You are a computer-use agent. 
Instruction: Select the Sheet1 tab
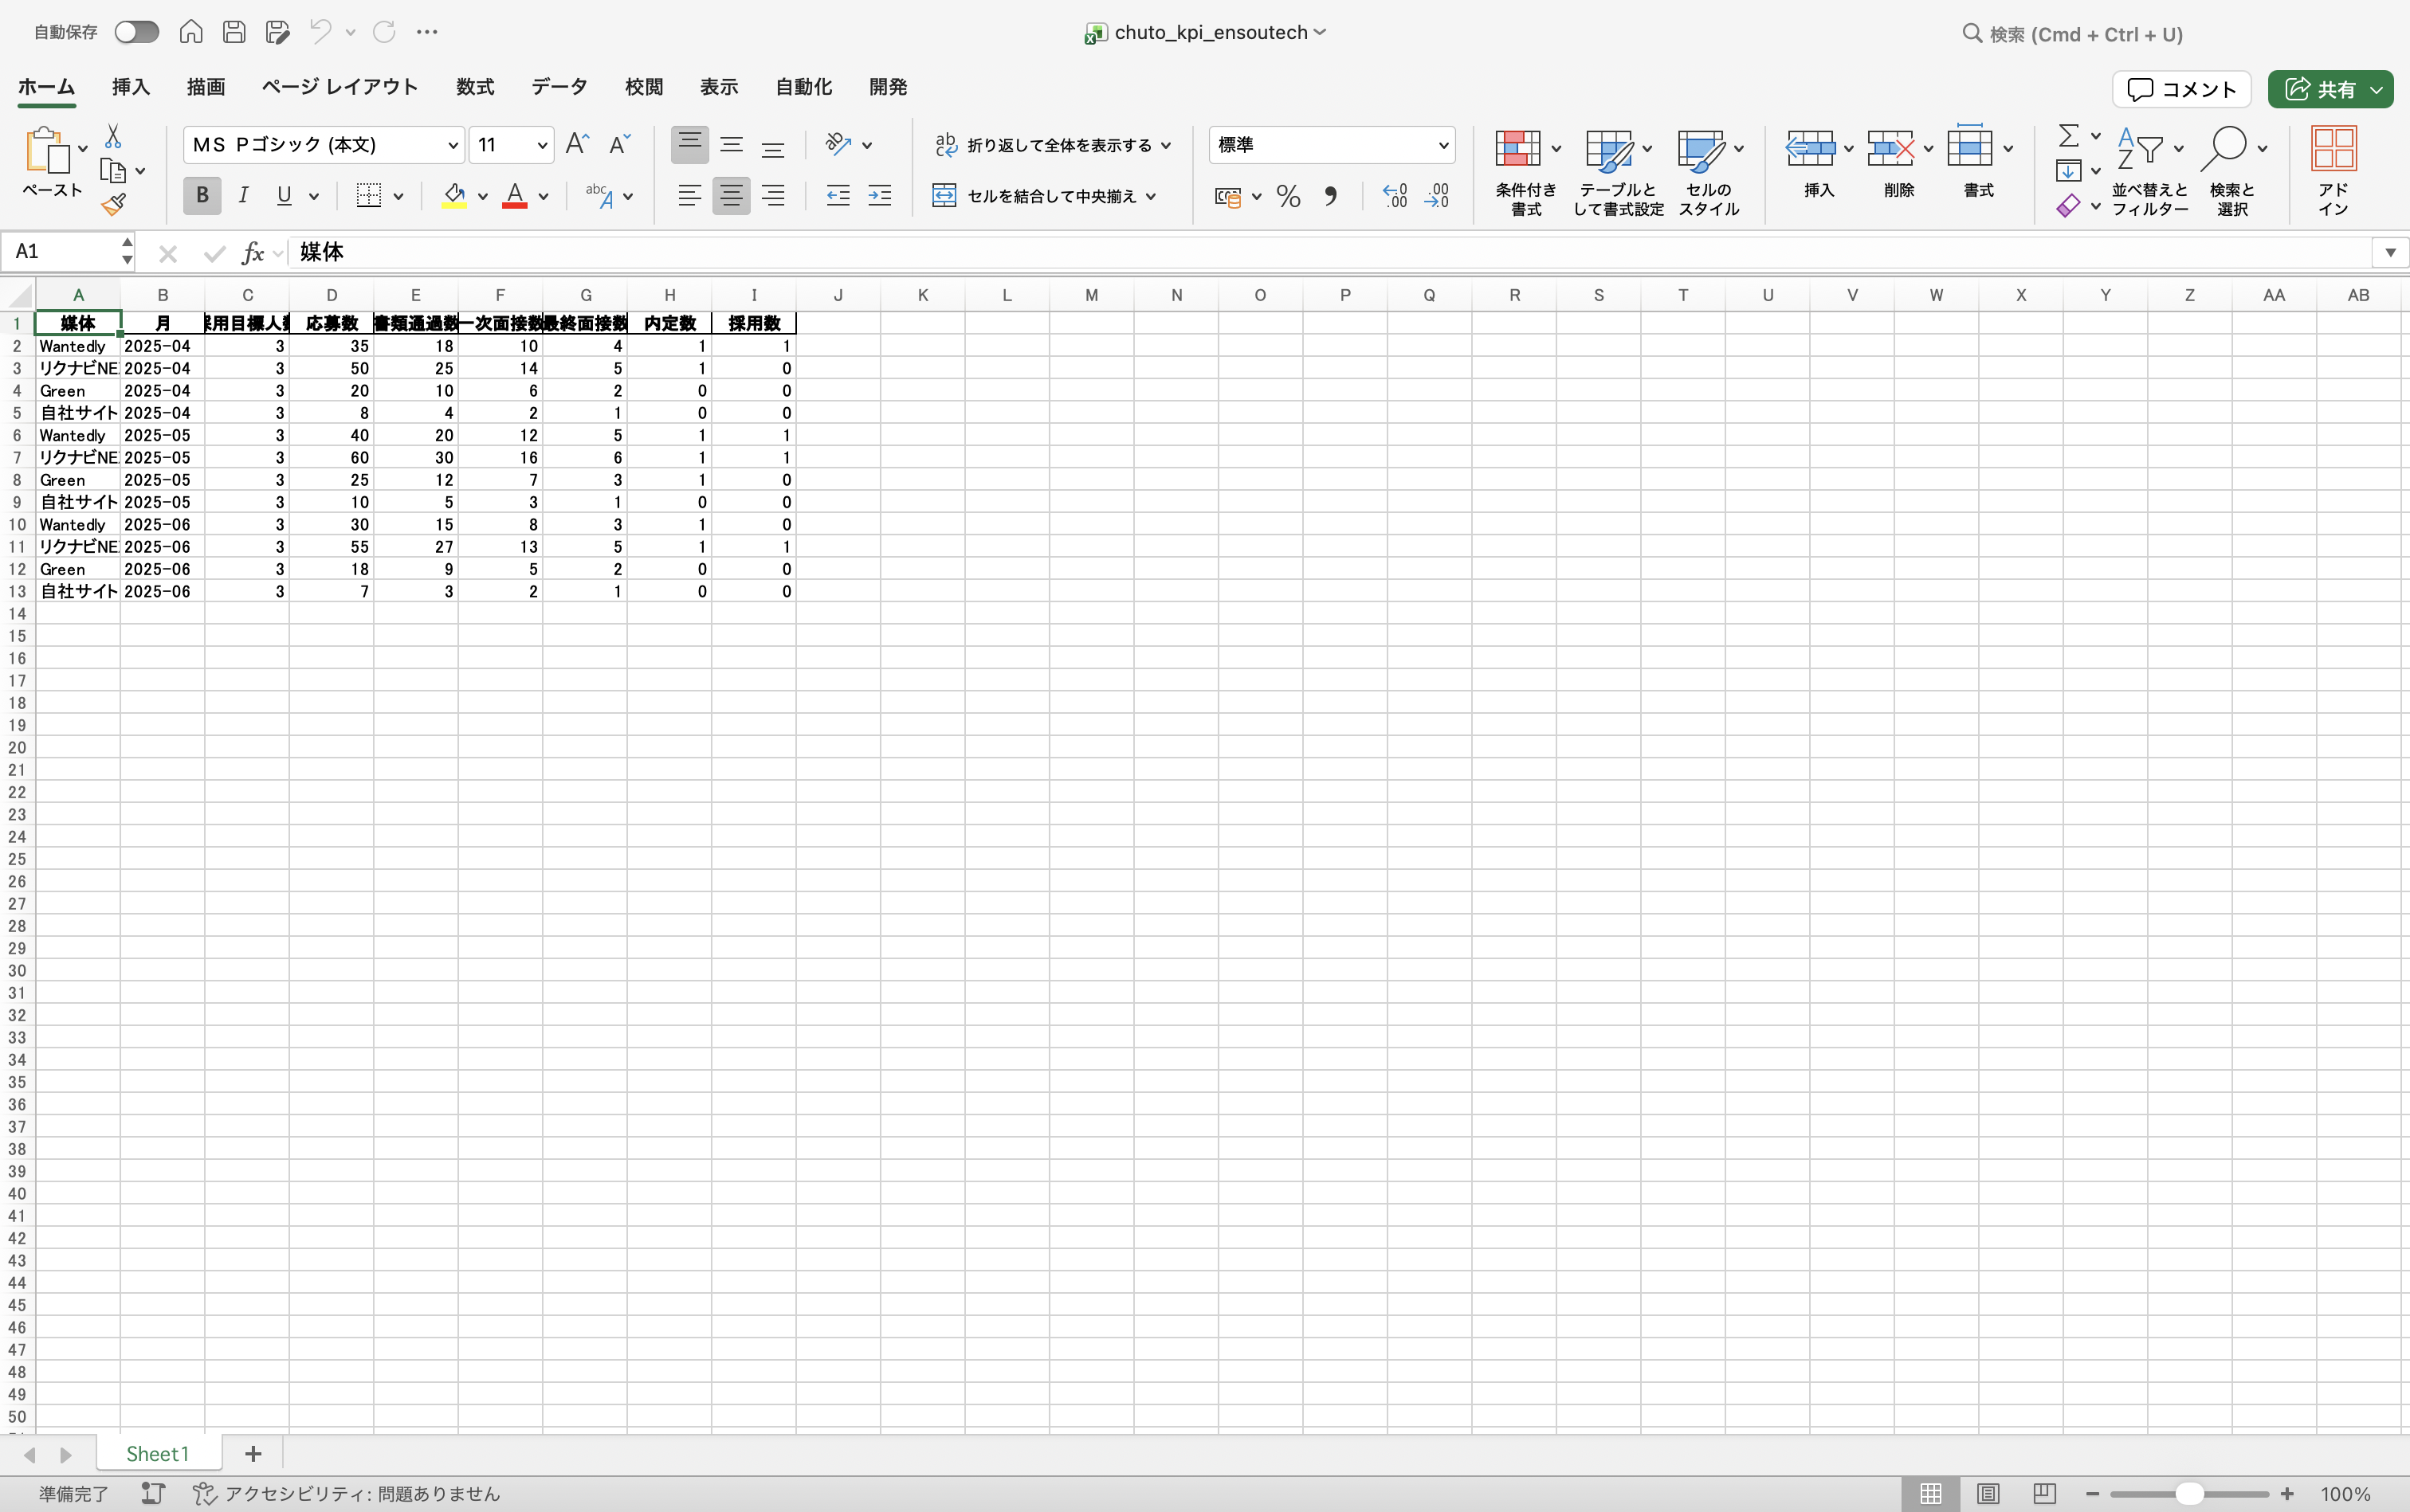click(158, 1453)
